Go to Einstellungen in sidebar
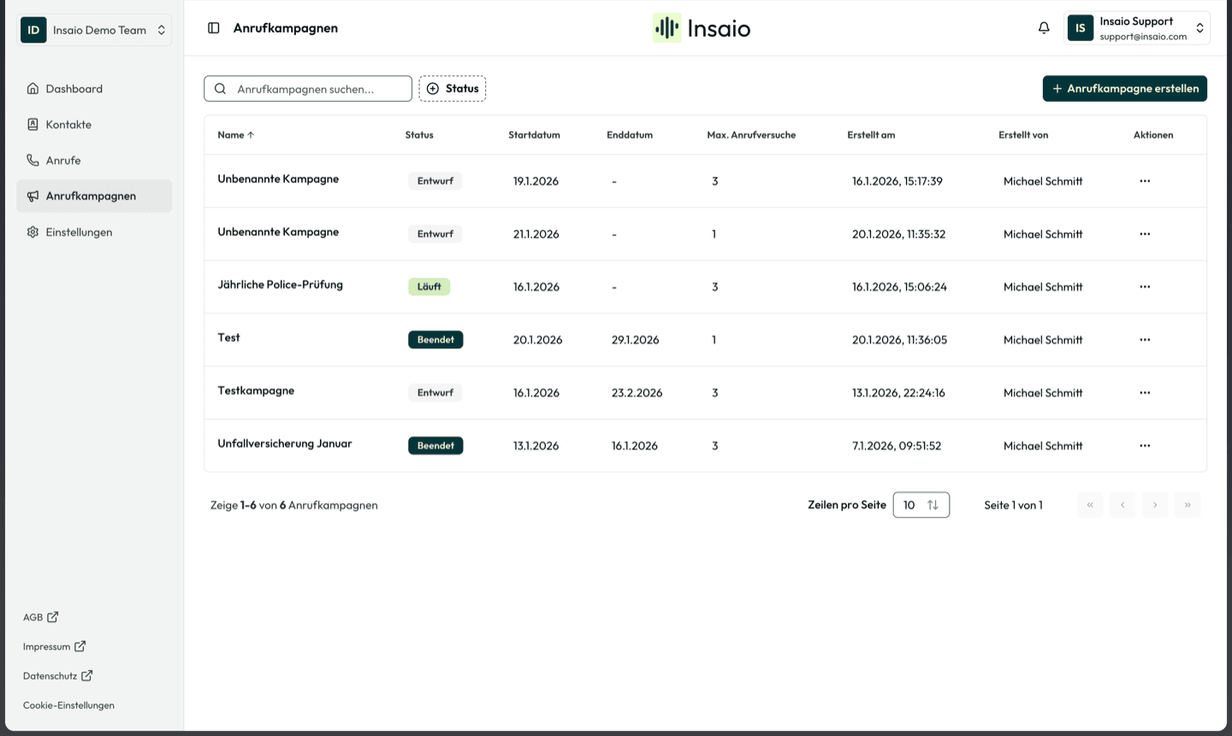This screenshot has height=736, width=1232. pyautogui.click(x=79, y=232)
